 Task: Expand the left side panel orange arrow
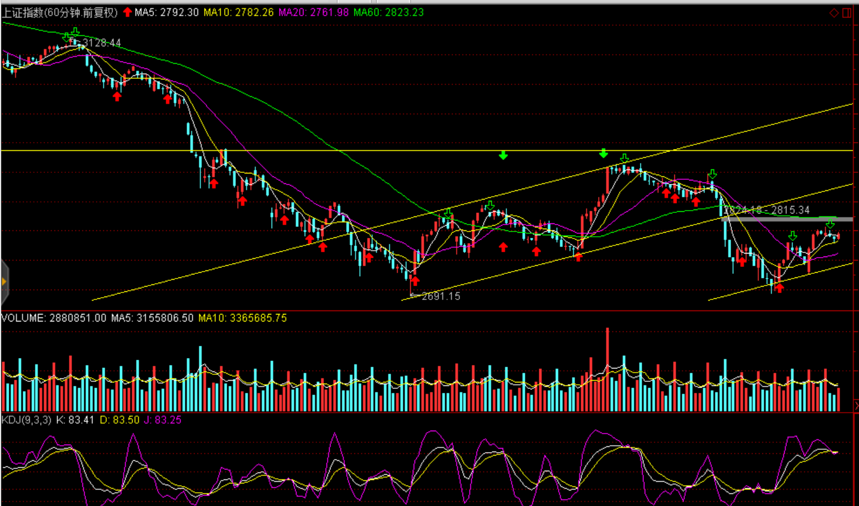(4, 282)
